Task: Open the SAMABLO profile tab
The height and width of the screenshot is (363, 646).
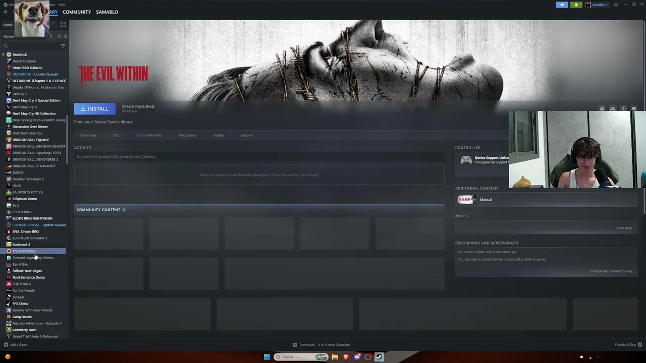Action: (x=107, y=12)
